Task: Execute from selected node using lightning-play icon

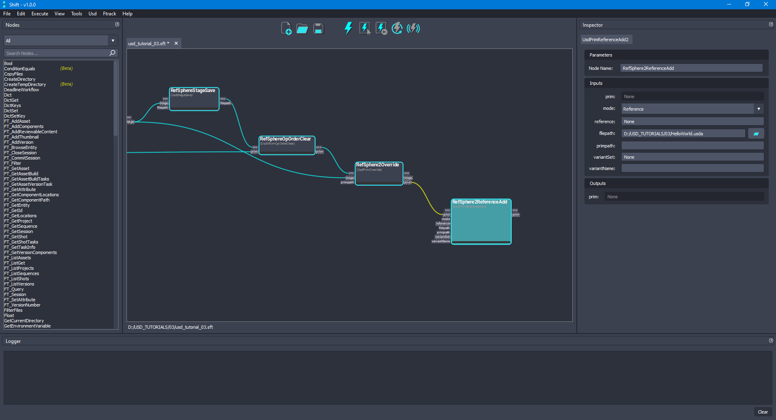Action: tap(381, 28)
